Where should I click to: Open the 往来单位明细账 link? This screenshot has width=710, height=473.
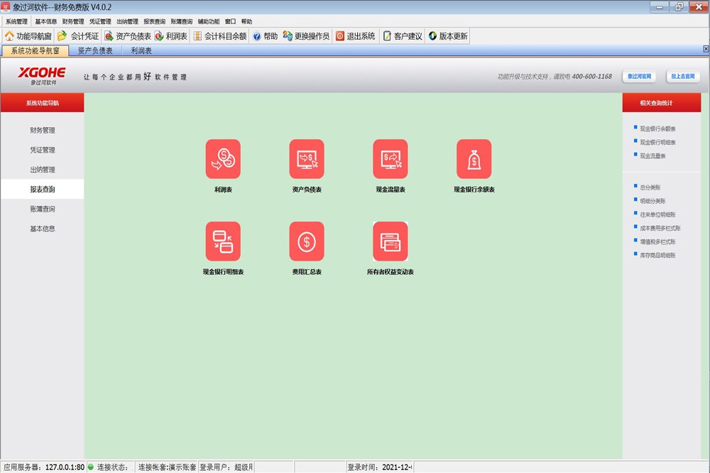click(657, 214)
